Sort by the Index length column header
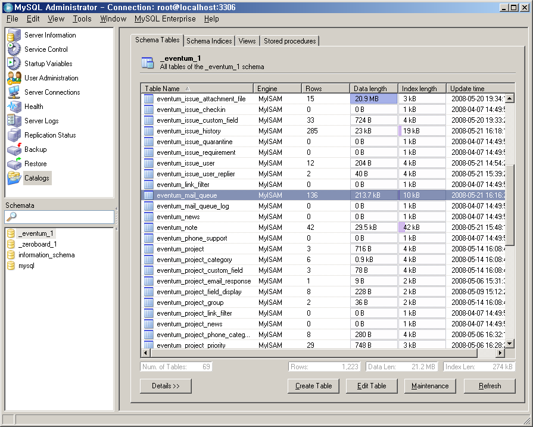 [422, 88]
